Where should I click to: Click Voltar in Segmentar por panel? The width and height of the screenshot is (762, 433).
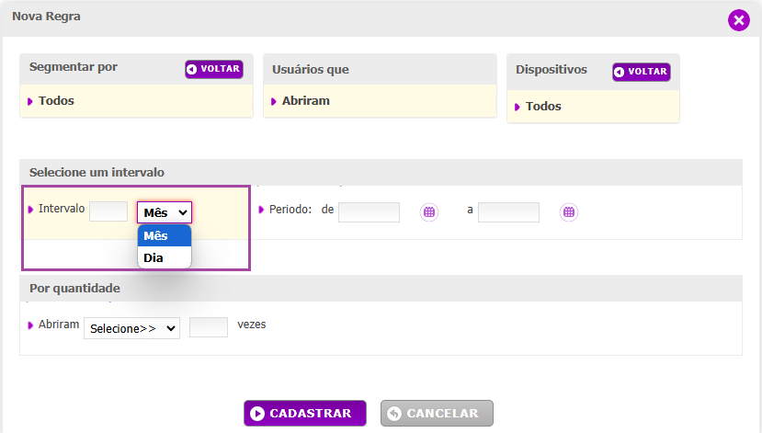click(214, 69)
